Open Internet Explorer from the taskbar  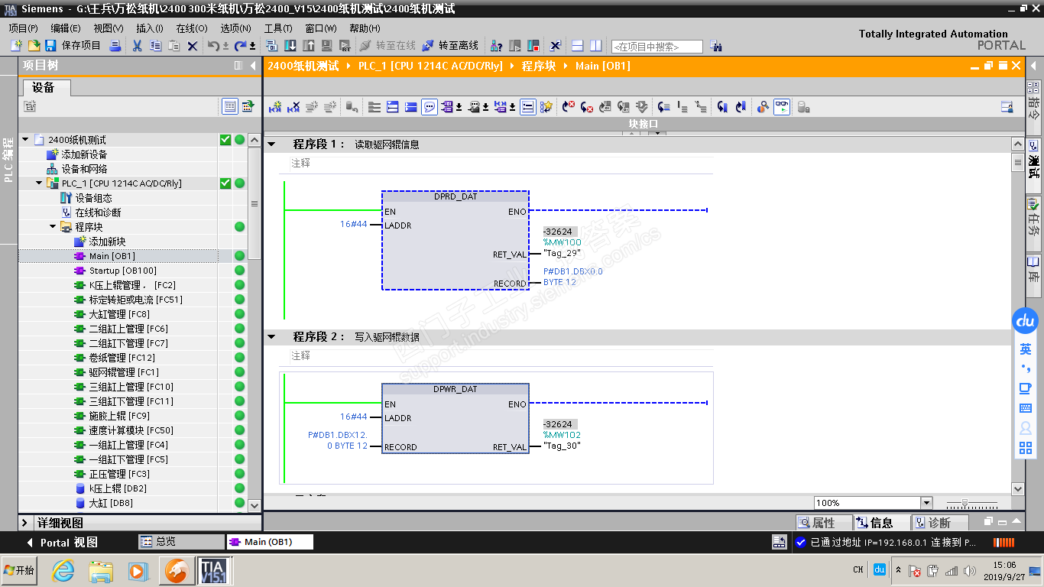[x=63, y=570]
